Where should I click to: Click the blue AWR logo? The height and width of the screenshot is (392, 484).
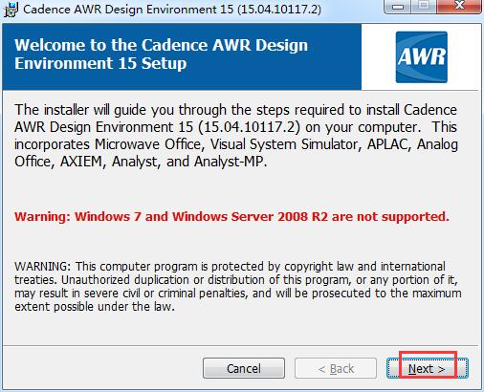click(422, 57)
